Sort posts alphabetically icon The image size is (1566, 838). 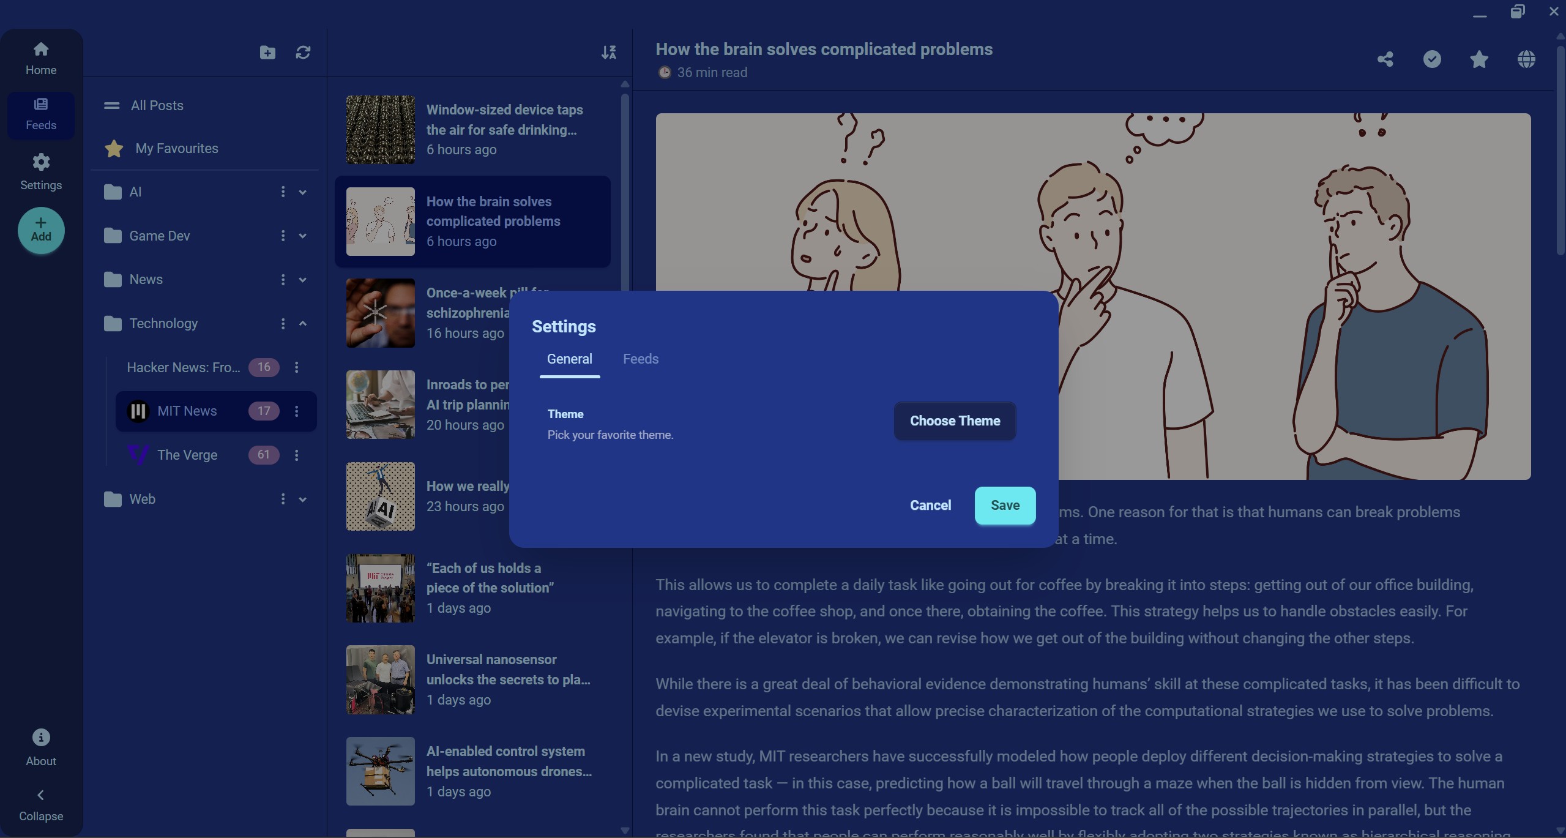(x=608, y=53)
